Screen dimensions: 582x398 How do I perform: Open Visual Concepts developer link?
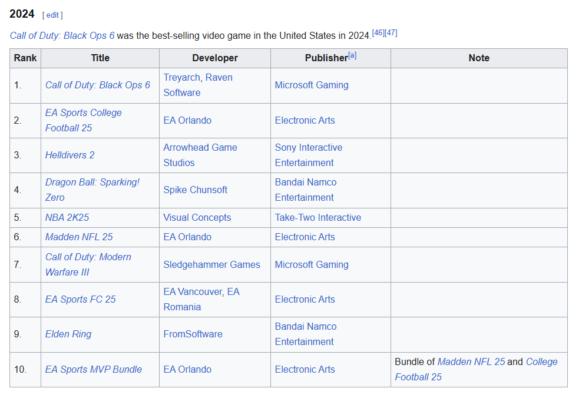point(197,218)
